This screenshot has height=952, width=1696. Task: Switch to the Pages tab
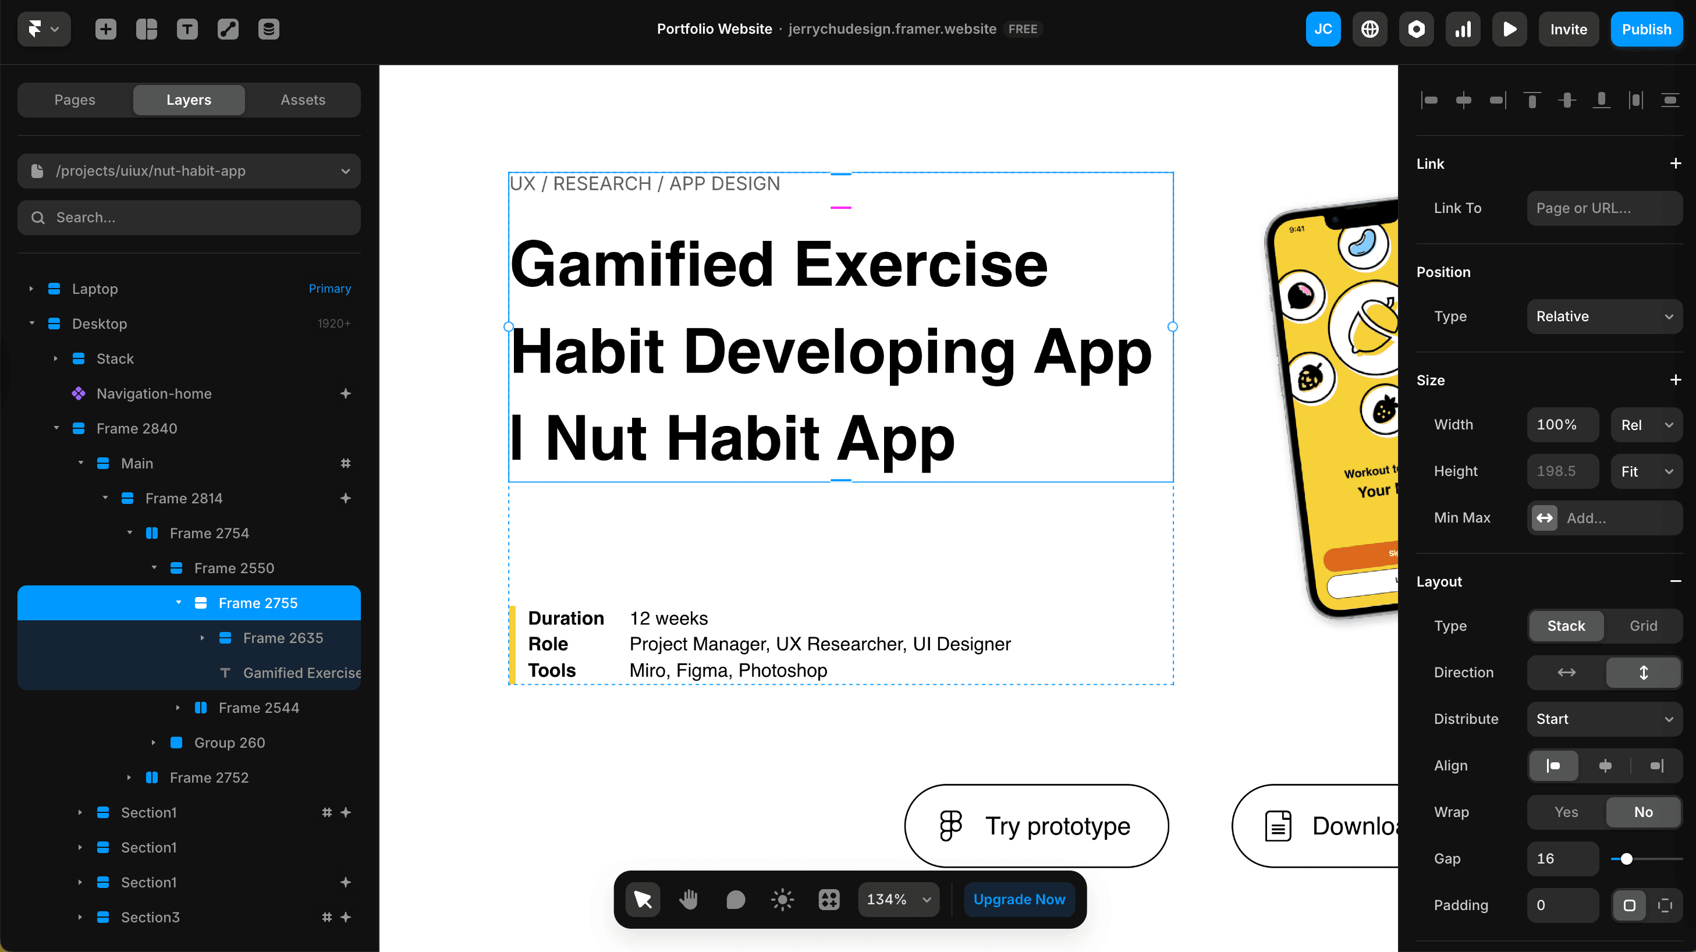point(74,100)
